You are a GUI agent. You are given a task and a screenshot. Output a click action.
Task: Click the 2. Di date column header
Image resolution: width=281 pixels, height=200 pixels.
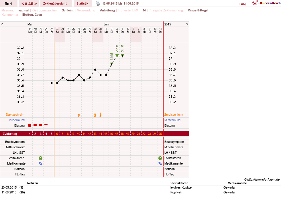(x=111, y=30)
